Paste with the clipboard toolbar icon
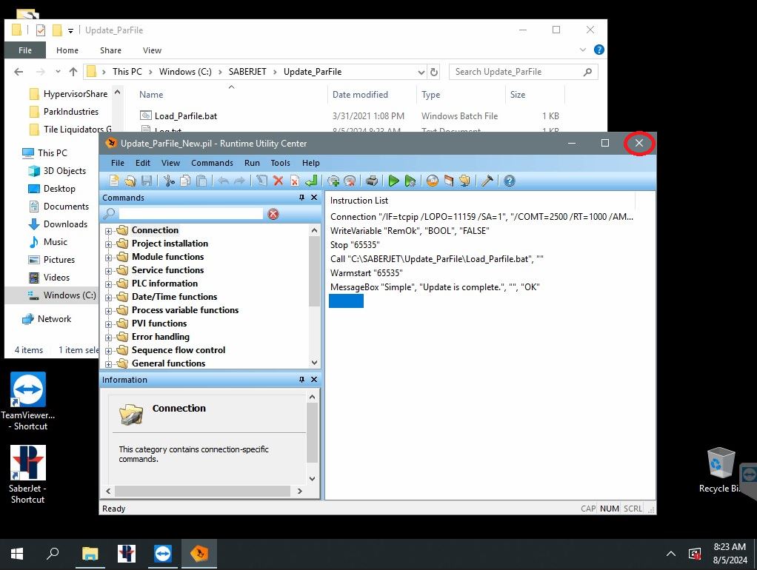This screenshot has height=570, width=757. tap(201, 181)
